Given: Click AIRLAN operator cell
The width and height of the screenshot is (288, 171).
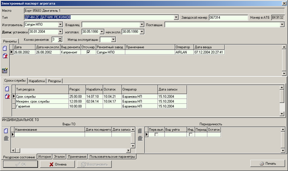Looking at the screenshot, I should pyautogui.click(x=184, y=52).
